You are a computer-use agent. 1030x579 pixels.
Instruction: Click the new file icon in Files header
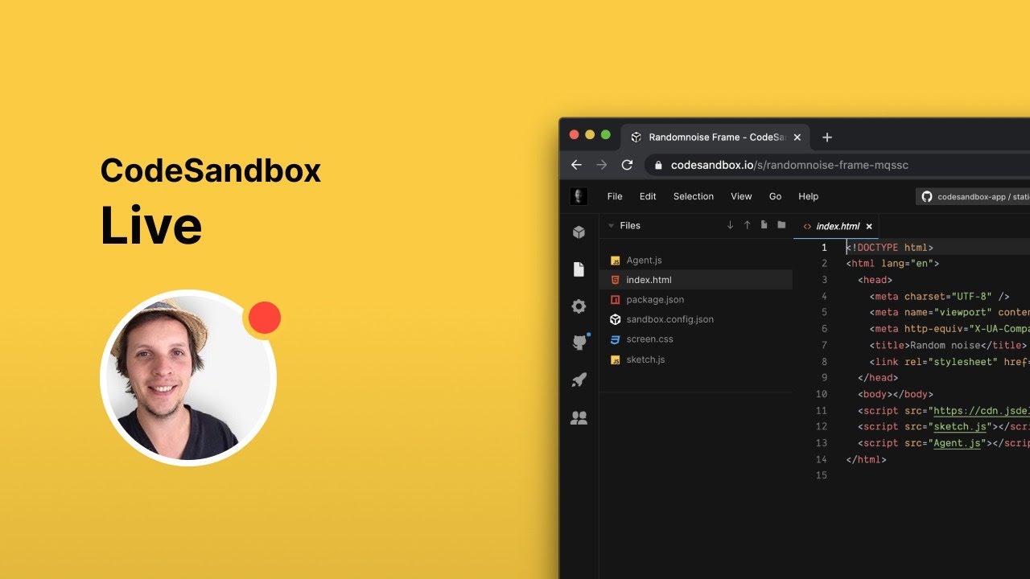point(764,225)
